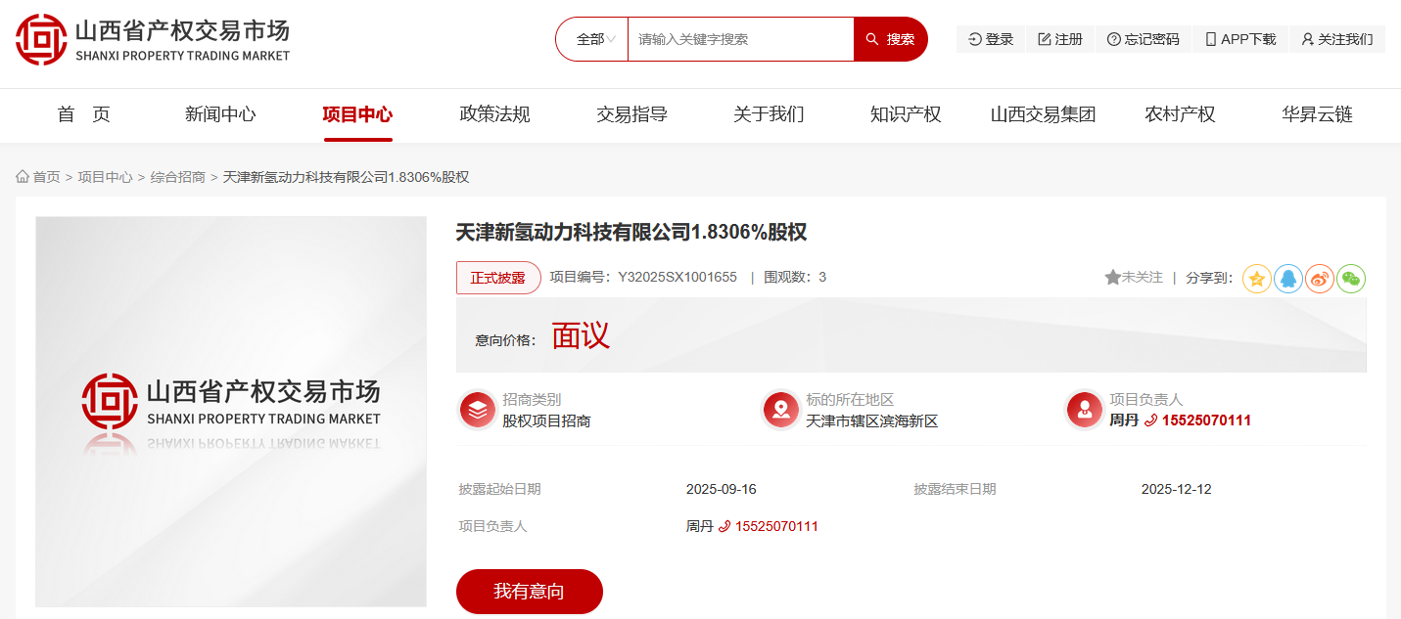Image resolution: width=1401 pixels, height=619 pixels.
Task: Click the 登录 login link
Action: pyautogui.click(x=991, y=39)
